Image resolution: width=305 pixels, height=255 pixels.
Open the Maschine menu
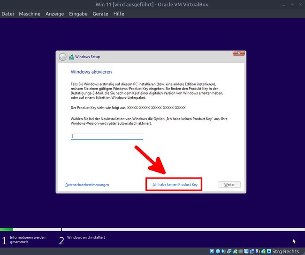30,14
